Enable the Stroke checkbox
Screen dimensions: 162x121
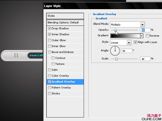[49, 93]
